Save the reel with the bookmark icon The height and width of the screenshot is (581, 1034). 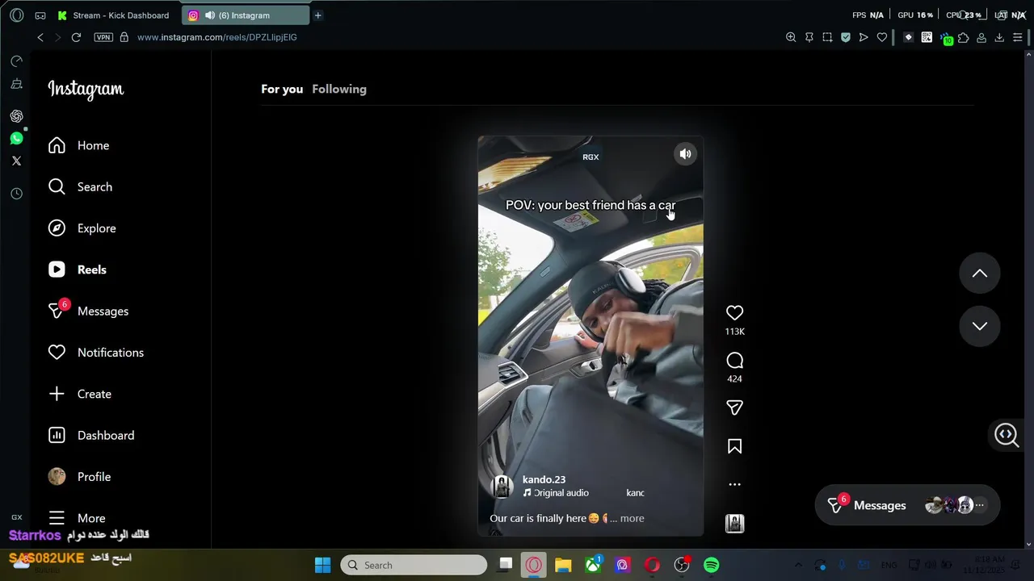[x=734, y=446]
